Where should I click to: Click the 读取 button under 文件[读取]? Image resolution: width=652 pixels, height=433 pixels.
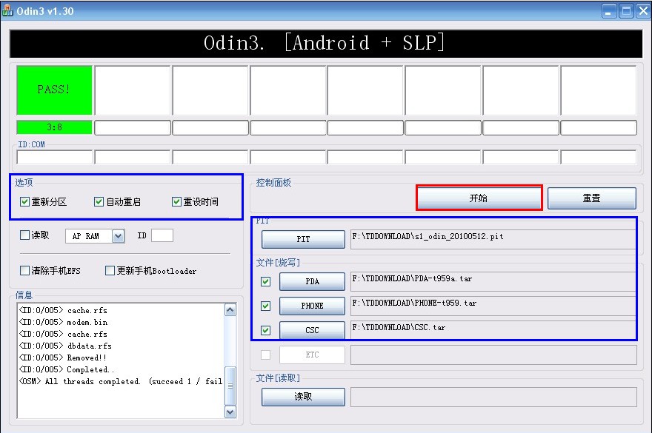click(303, 397)
